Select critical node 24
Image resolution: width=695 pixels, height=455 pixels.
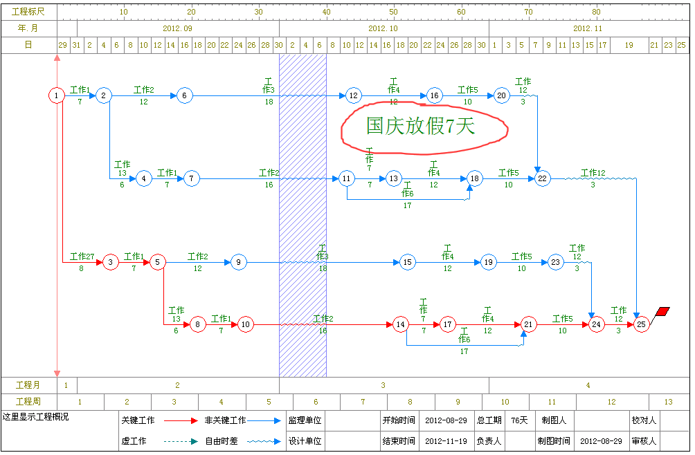(597, 324)
